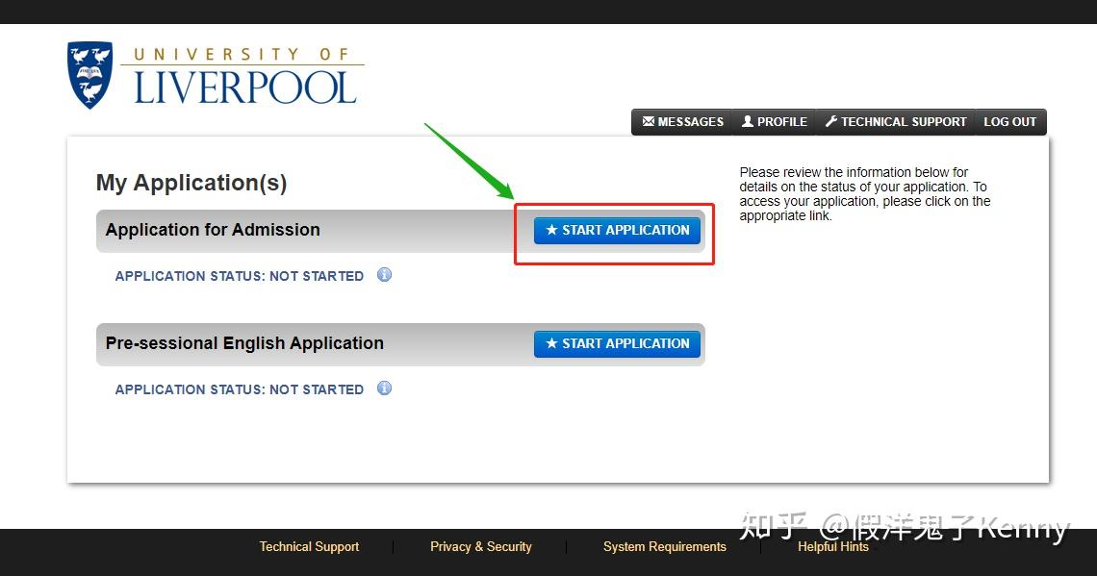Click the 'Application for Admission' row title
The height and width of the screenshot is (576, 1097).
[213, 230]
